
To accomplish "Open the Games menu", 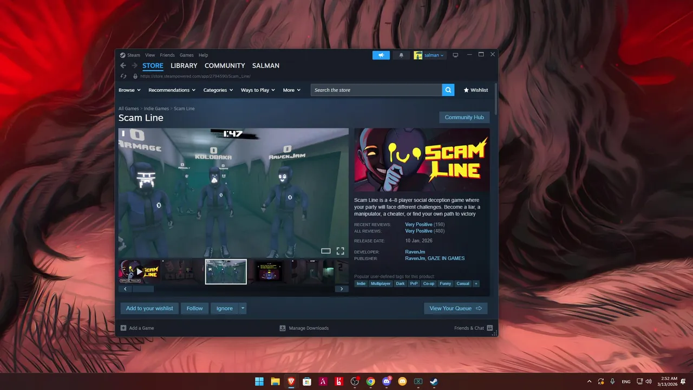I will (x=187, y=55).
